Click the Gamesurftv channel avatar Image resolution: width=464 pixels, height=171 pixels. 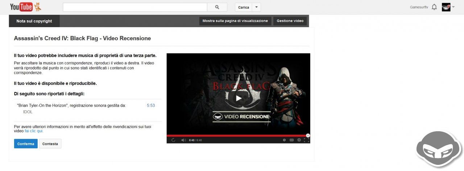446,7
